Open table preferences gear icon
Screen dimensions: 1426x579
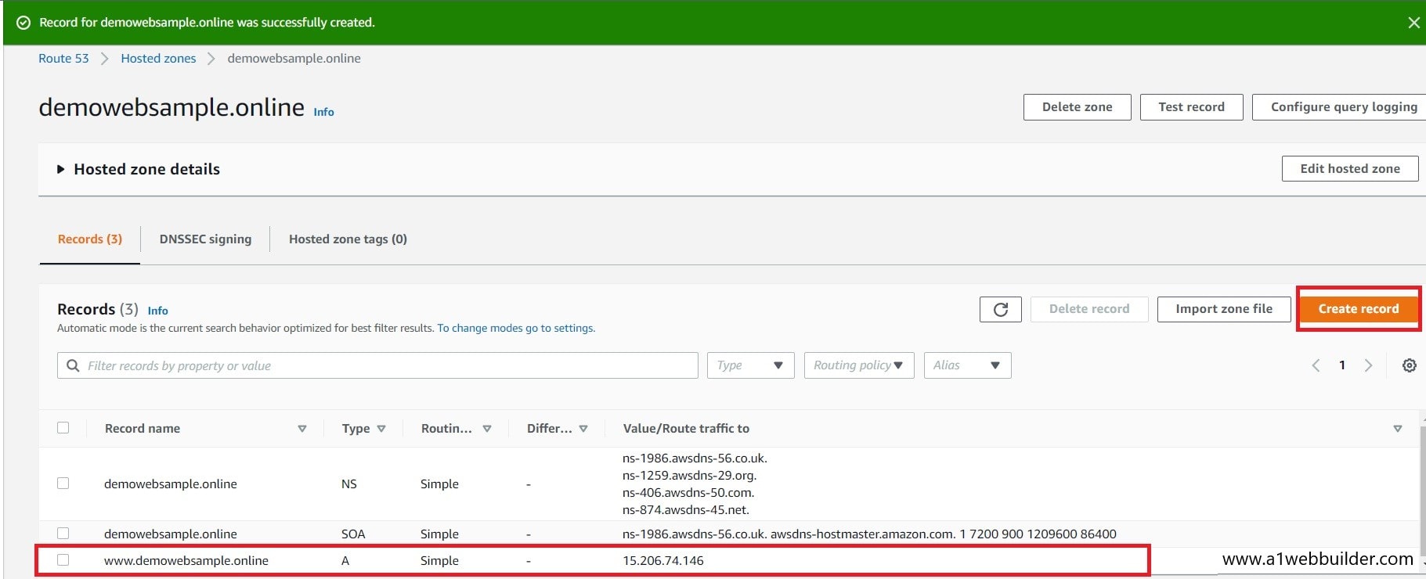[x=1409, y=365]
